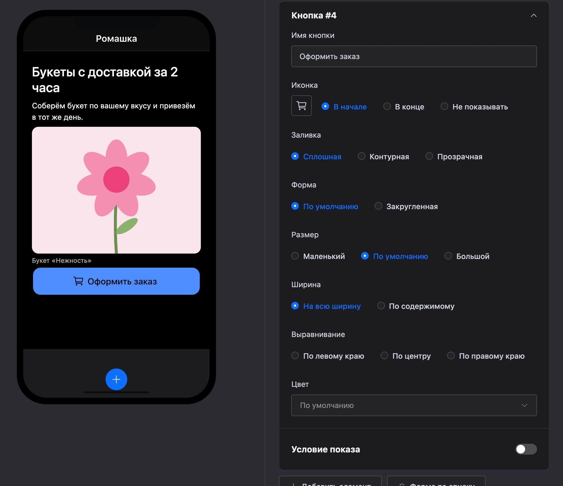Set button size to Большой
Viewport: 563px width, 486px height.
click(x=467, y=256)
